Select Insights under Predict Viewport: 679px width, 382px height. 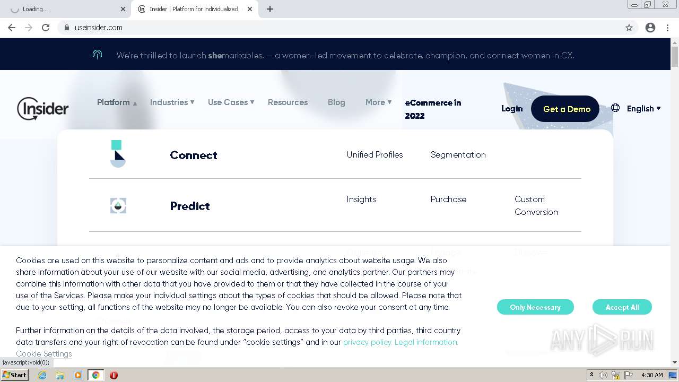[361, 199]
